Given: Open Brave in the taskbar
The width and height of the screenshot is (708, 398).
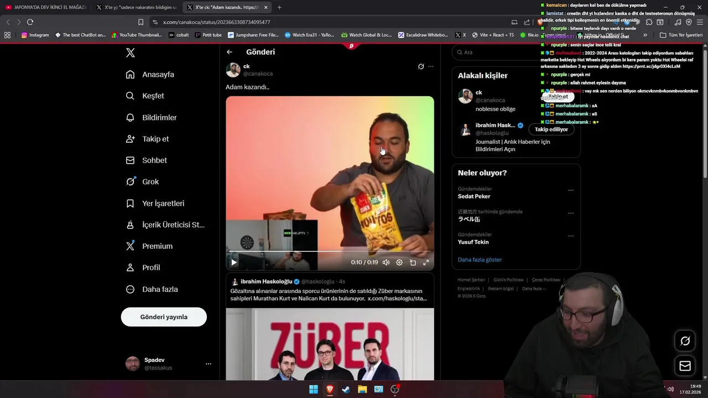Looking at the screenshot, I should (330, 389).
